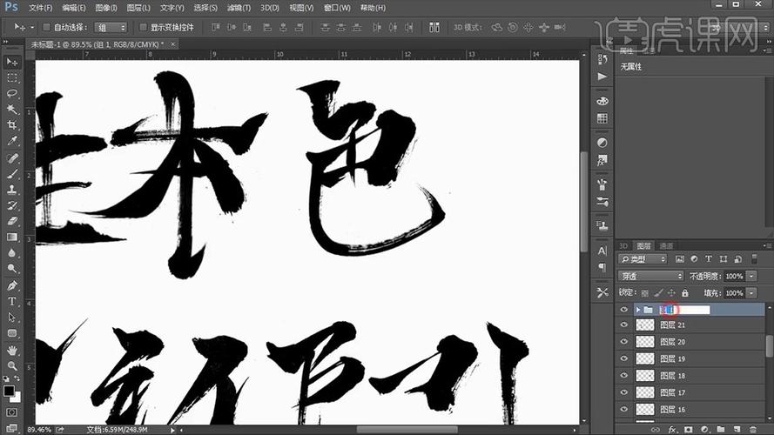Hide layer 图层 21
The height and width of the screenshot is (435, 774).
pos(624,325)
